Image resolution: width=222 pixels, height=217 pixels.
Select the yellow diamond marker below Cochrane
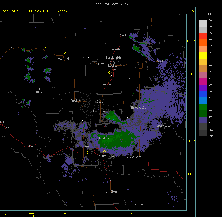[88, 152]
